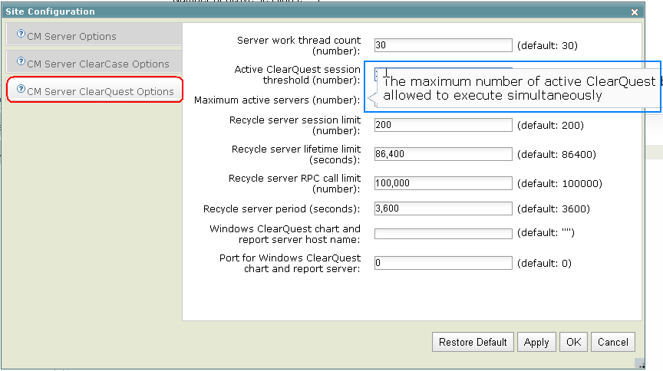This screenshot has width=663, height=371.
Task: Click the "Active ClearQuest session threshold" label
Action: [x=297, y=75]
